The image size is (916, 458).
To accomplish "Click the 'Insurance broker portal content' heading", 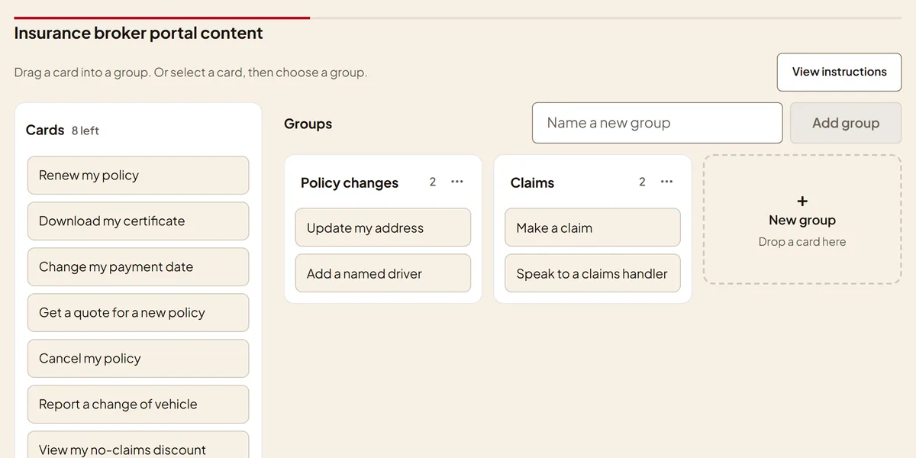I will tap(138, 34).
